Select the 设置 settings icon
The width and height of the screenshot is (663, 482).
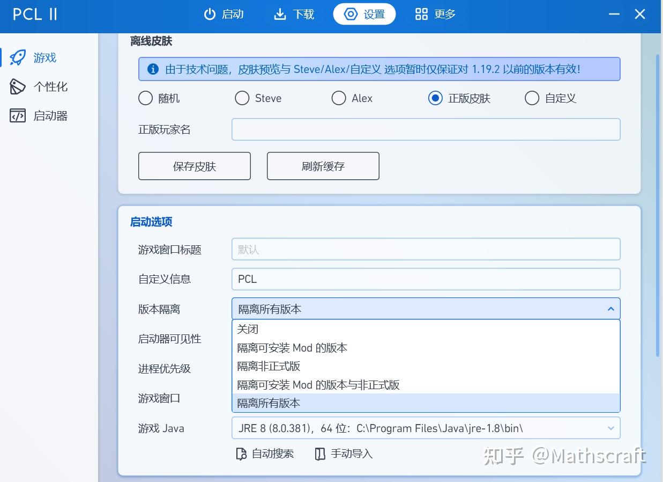pyautogui.click(x=351, y=14)
